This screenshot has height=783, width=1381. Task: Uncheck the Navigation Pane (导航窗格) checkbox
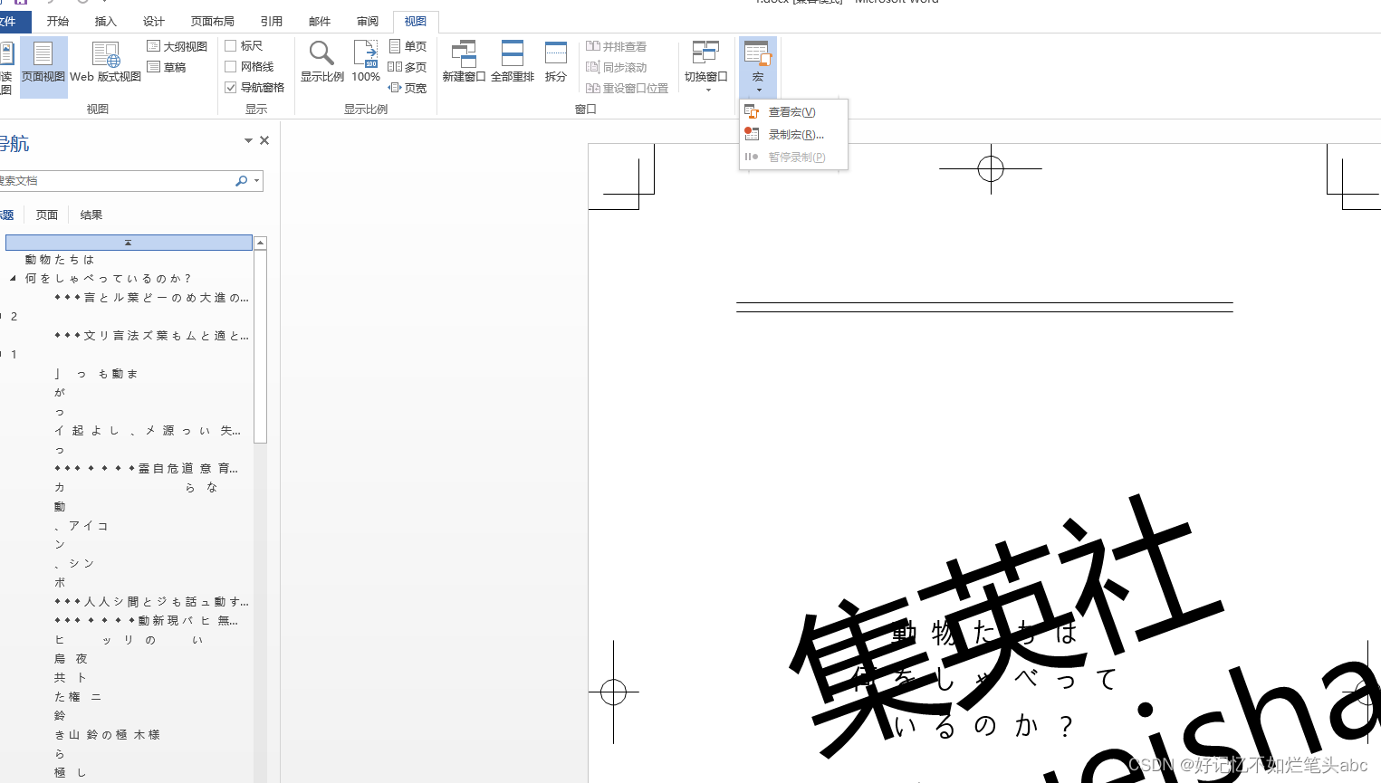[231, 87]
